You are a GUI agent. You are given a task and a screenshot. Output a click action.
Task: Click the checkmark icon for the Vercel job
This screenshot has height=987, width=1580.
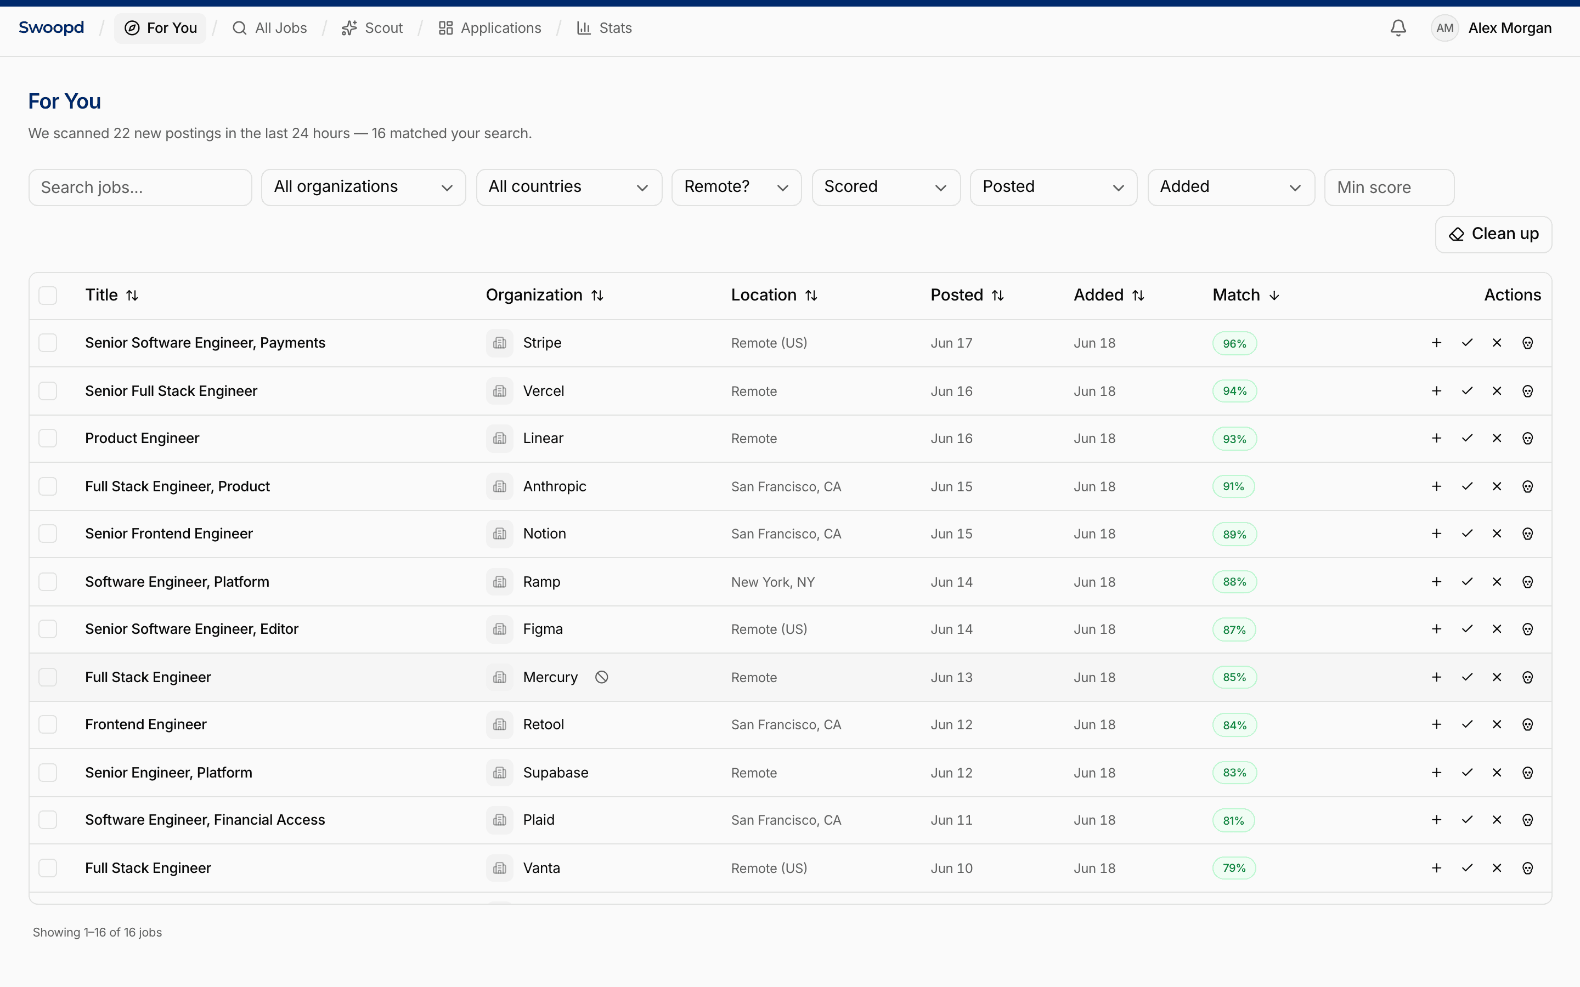click(1467, 391)
